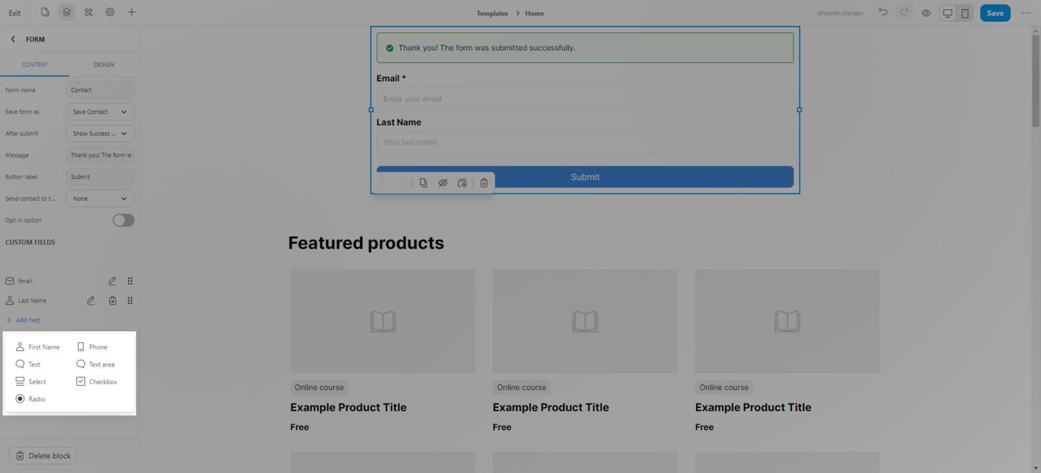The width and height of the screenshot is (1041, 473).
Task: Click the Form name input field
Action: click(100, 90)
